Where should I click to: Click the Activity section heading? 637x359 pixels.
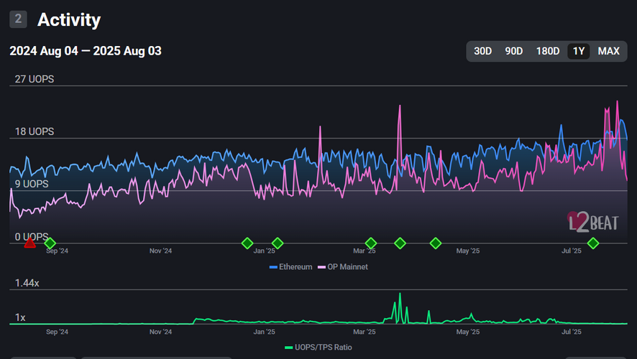pyautogui.click(x=69, y=20)
